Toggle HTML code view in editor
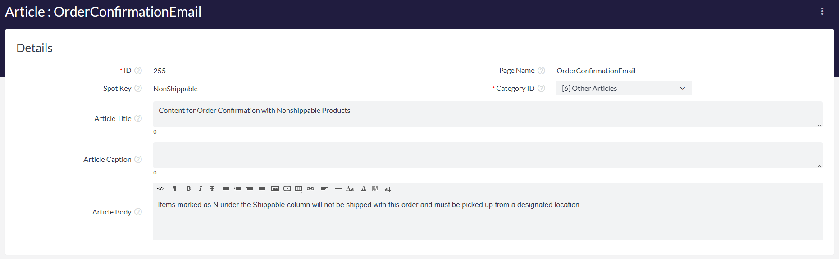Screen dimensions: 839x259 (161, 189)
